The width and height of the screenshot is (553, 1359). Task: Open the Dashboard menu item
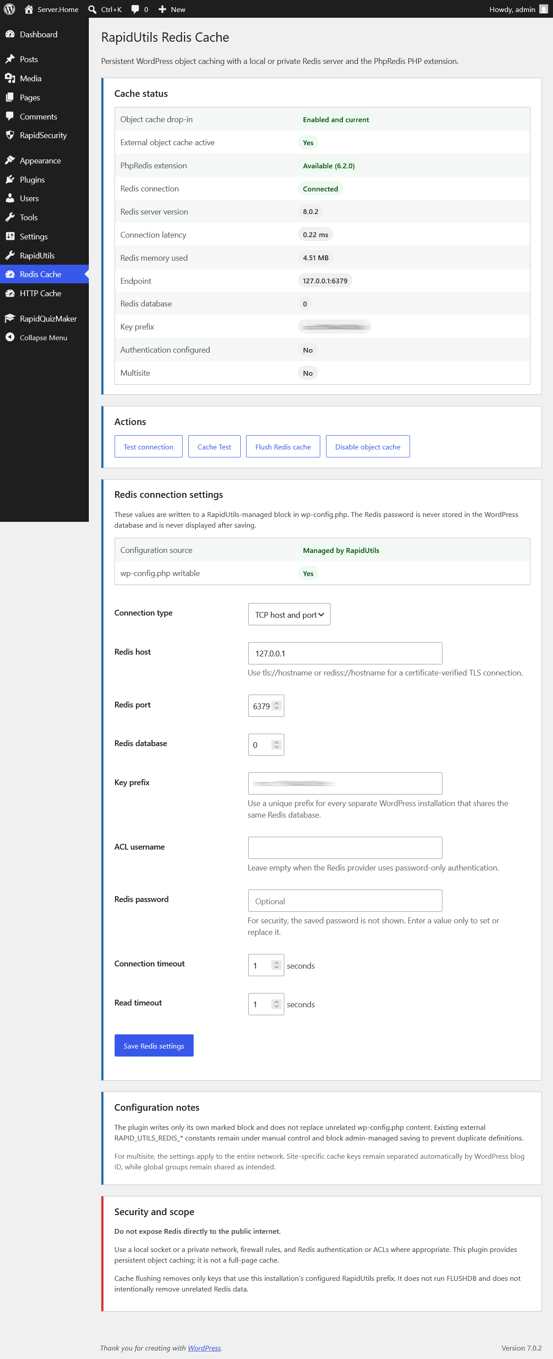(x=44, y=34)
